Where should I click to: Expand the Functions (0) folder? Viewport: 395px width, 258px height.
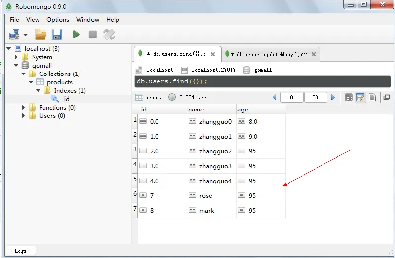point(23,107)
